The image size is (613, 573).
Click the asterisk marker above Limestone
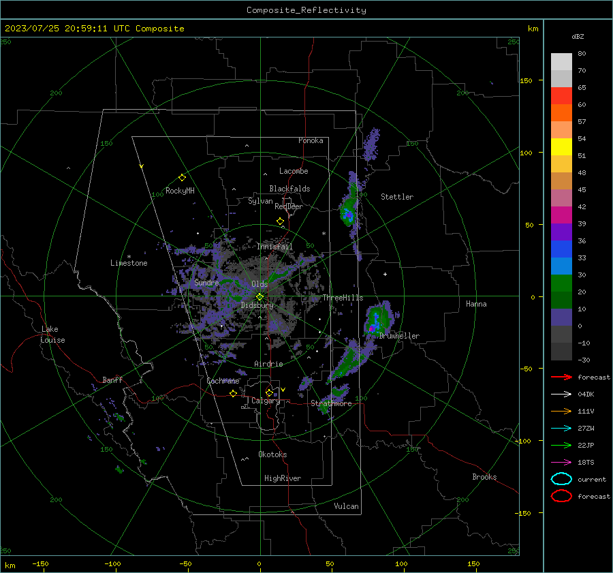[129, 257]
